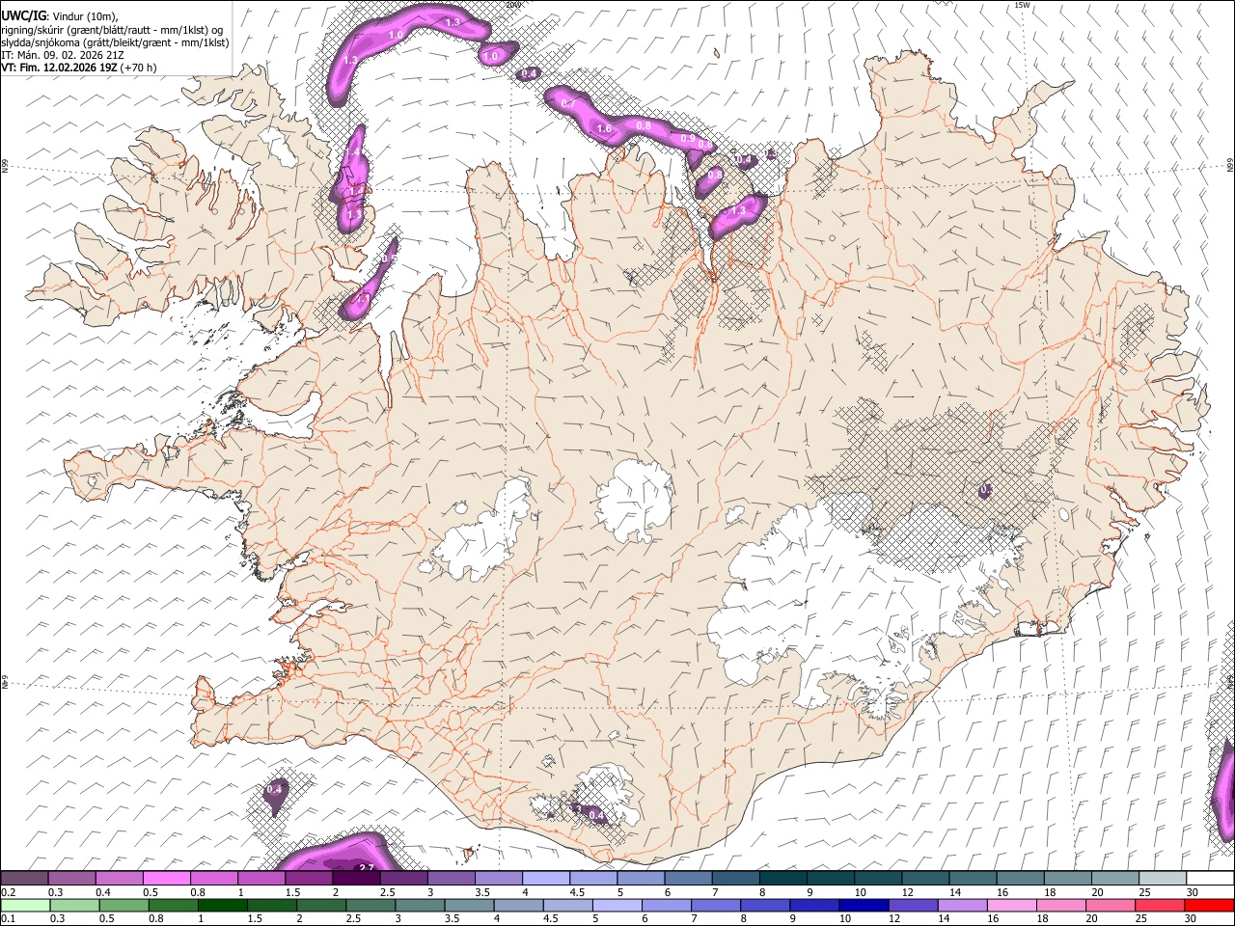Click the '1.4' snowfall value by the Westfjords
This screenshot has height=926, width=1235.
tap(355, 151)
